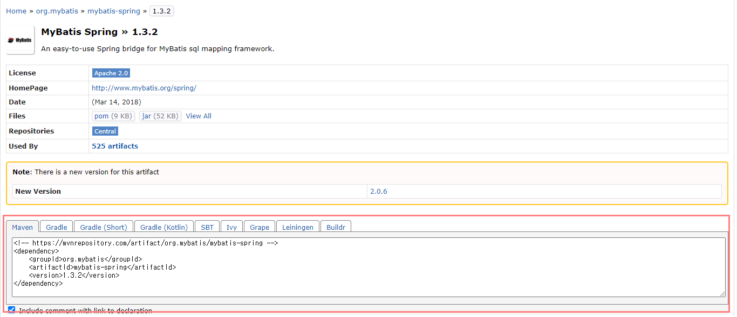The width and height of the screenshot is (737, 317).
Task: Open the 525 artifacts link
Action: tap(115, 146)
